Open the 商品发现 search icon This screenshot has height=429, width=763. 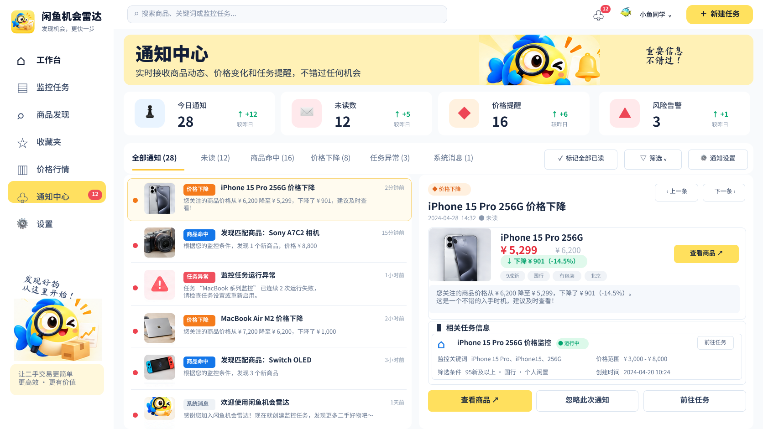click(x=21, y=116)
